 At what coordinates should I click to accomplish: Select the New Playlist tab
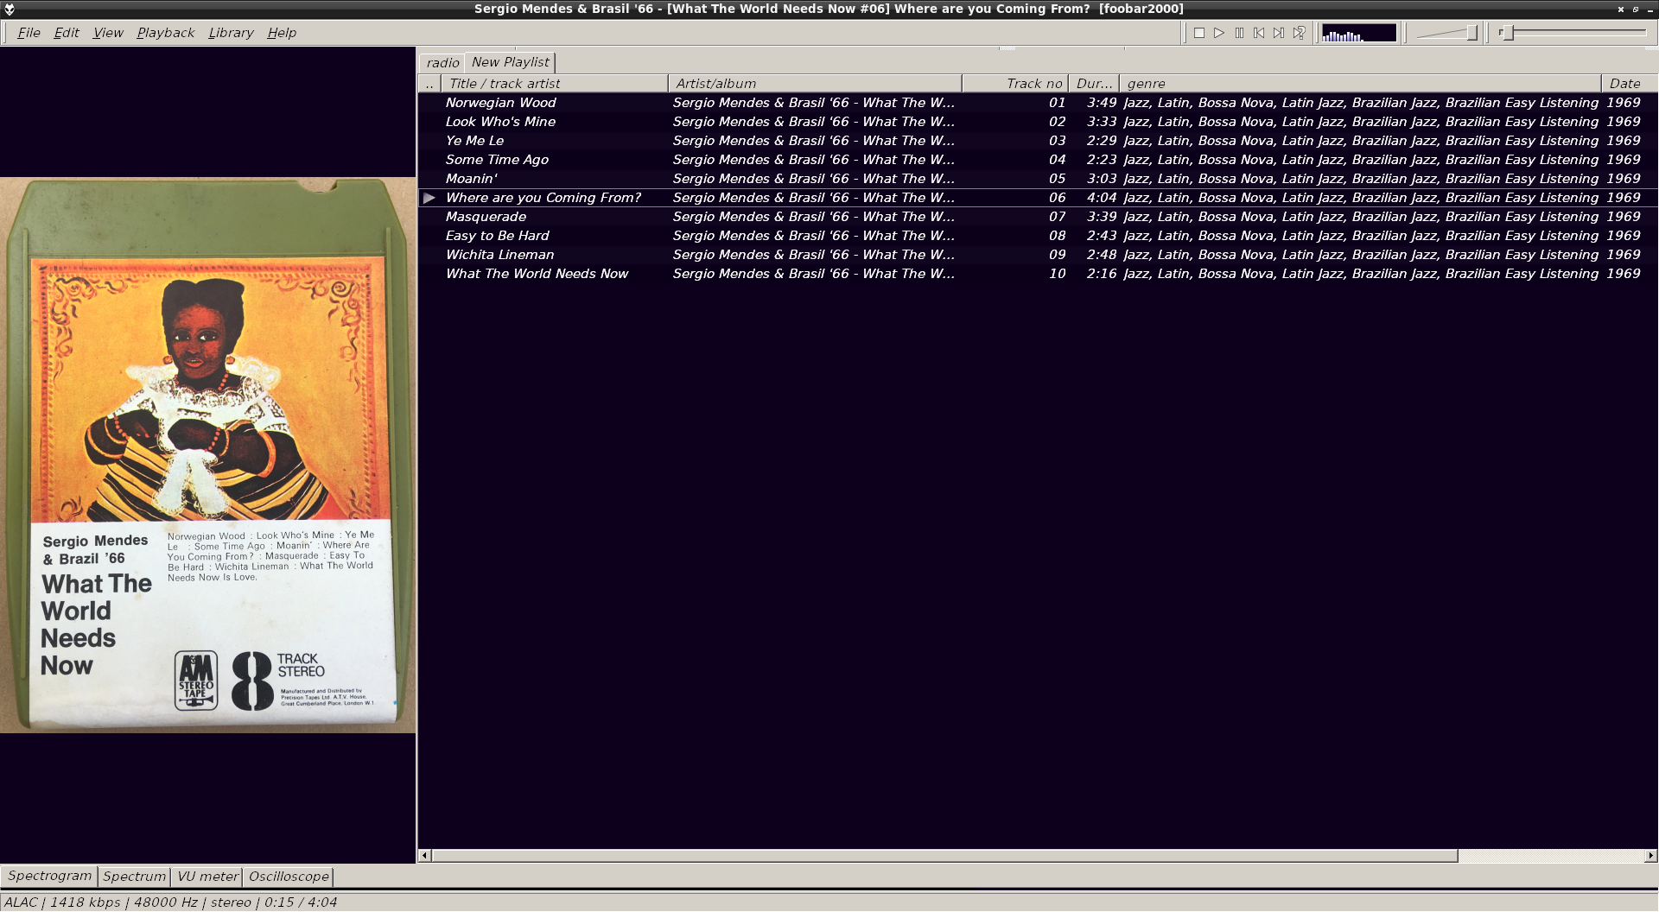pos(510,62)
